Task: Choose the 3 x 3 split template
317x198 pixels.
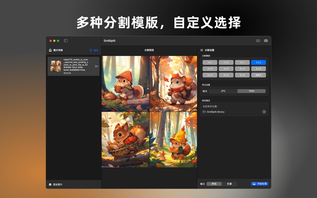Action: point(242,69)
